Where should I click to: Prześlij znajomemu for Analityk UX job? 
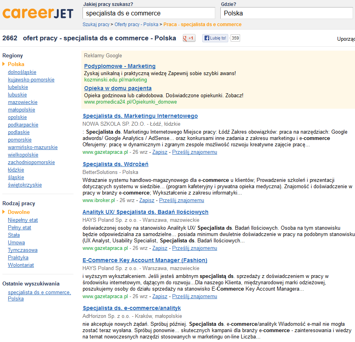pos(195,248)
